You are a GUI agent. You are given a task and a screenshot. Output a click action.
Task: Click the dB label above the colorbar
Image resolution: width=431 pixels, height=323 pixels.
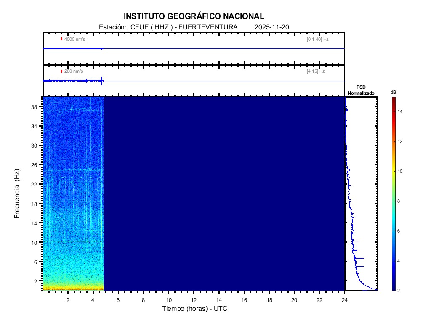point(393,92)
